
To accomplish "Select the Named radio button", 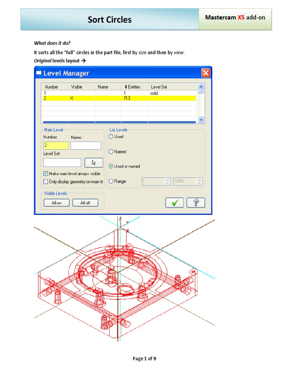I will [111, 152].
